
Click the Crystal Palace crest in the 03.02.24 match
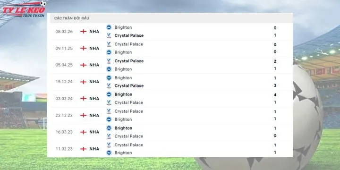pyautogui.click(x=109, y=102)
